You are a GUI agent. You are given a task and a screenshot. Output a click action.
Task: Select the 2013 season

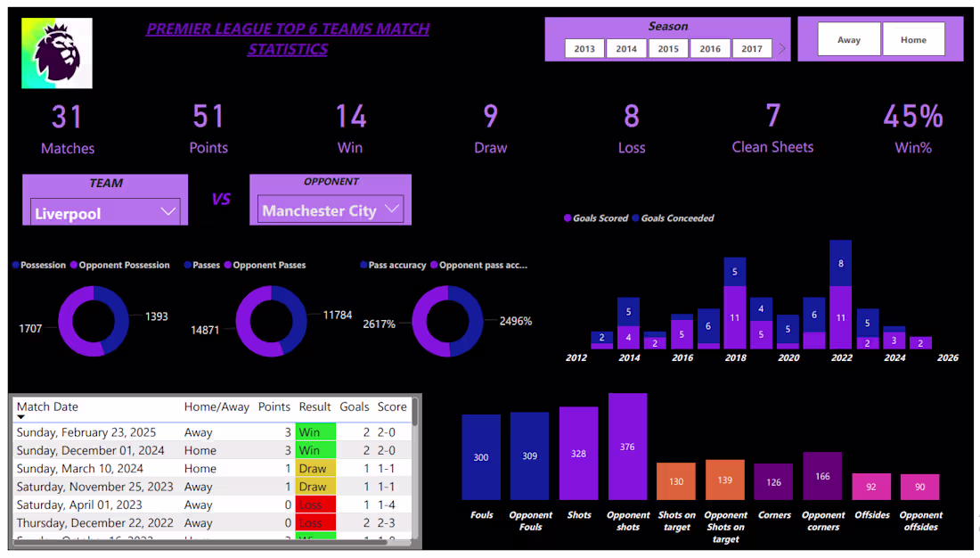pos(584,48)
